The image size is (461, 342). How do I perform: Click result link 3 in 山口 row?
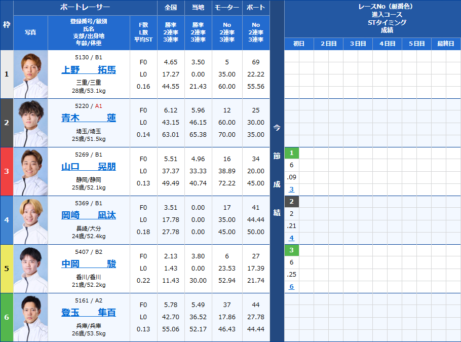[291, 189]
